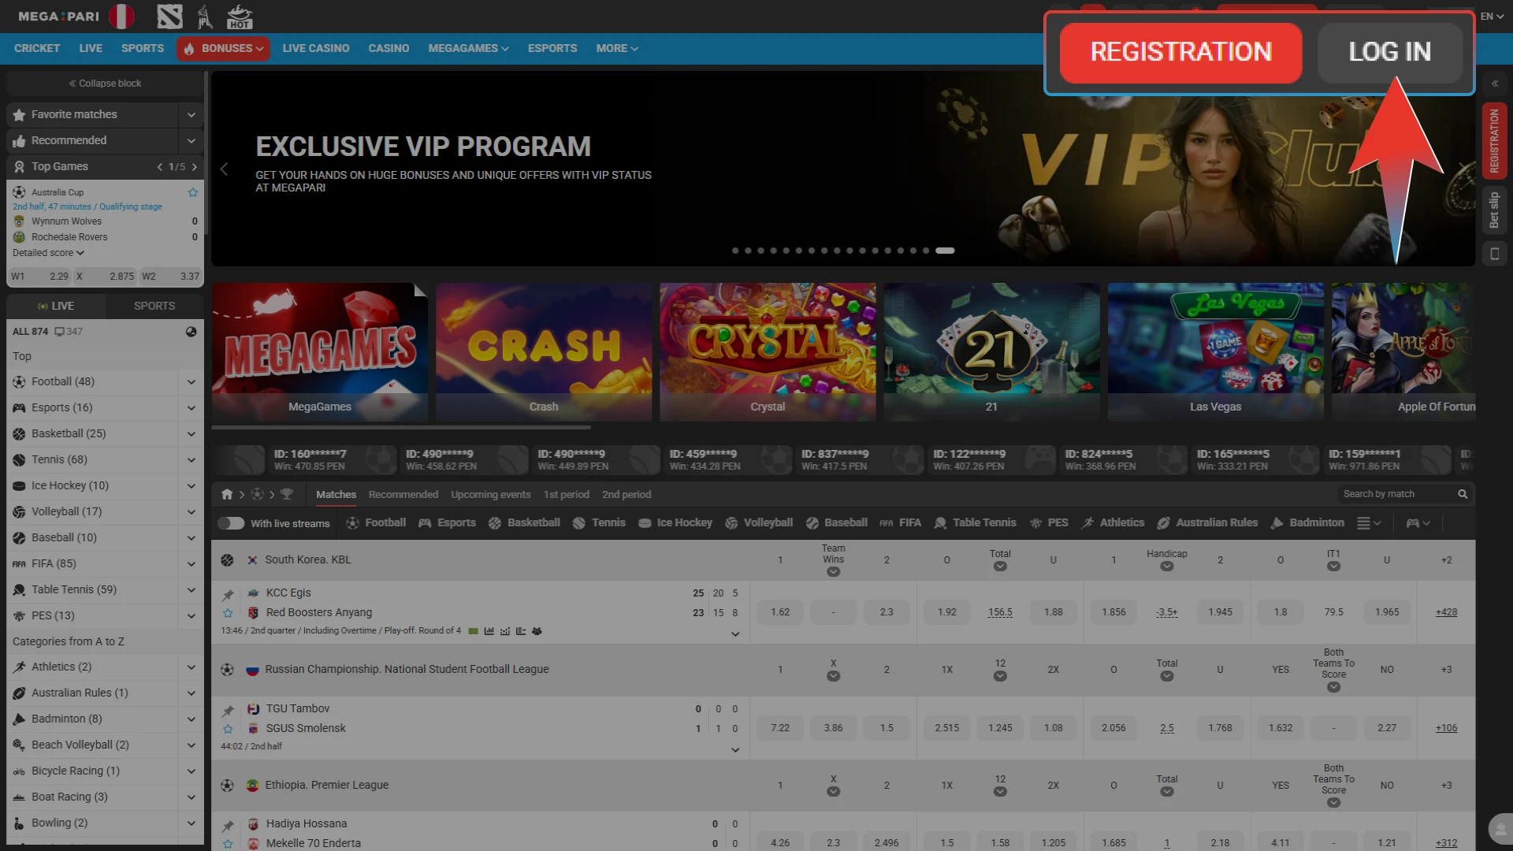Open the Bet slip side tab
Screen dimensions: 1513x851
[x=1494, y=210]
